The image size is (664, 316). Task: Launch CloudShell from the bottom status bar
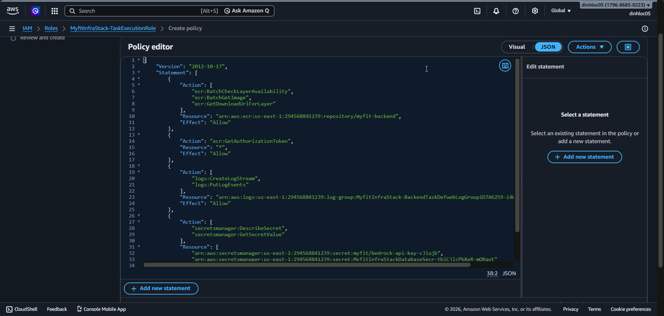pos(21,309)
